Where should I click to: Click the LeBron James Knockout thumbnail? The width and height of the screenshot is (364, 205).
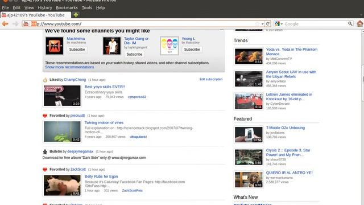tap(249, 101)
